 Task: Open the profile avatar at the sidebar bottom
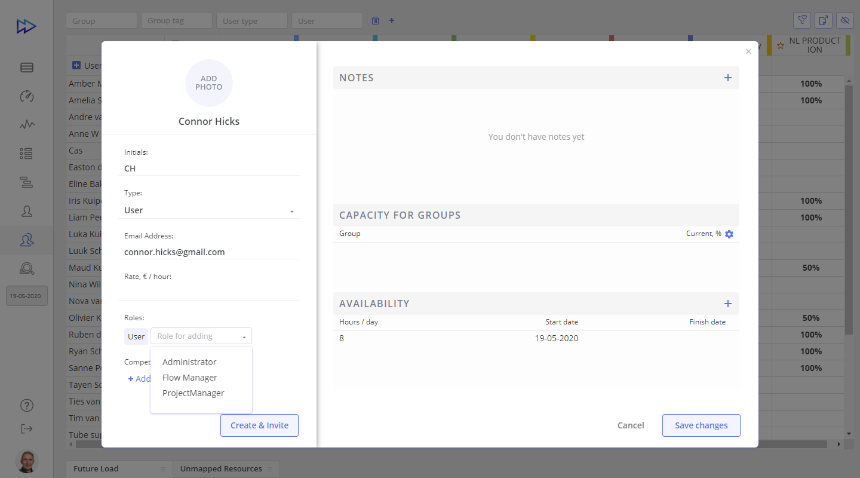[26, 461]
